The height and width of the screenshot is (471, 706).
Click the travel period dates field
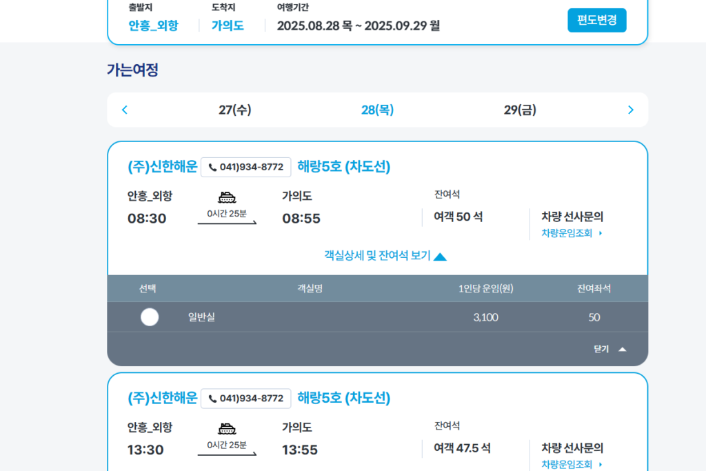click(x=359, y=26)
